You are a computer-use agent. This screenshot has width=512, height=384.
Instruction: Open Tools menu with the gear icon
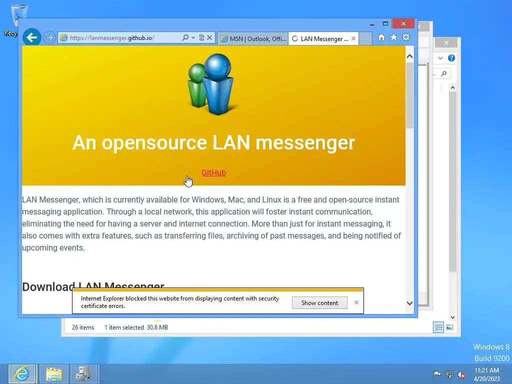click(406, 37)
